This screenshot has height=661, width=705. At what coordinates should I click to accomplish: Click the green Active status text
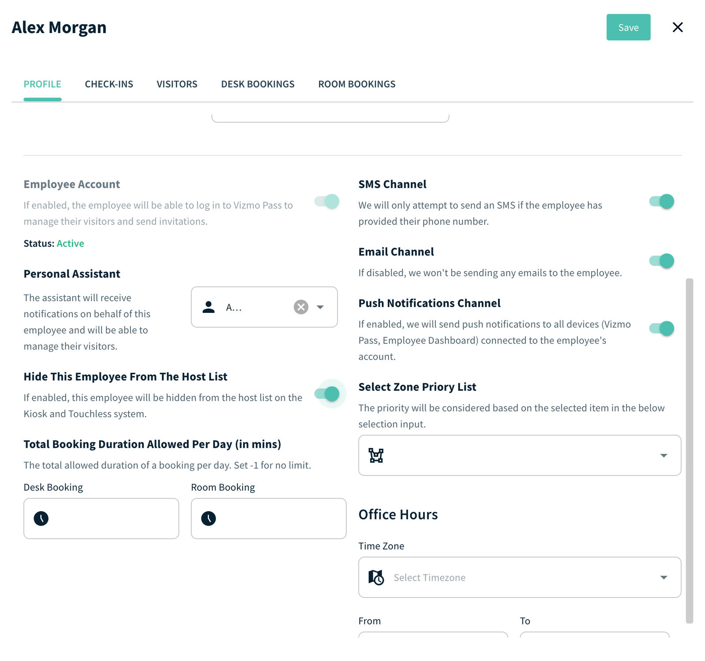tap(70, 243)
